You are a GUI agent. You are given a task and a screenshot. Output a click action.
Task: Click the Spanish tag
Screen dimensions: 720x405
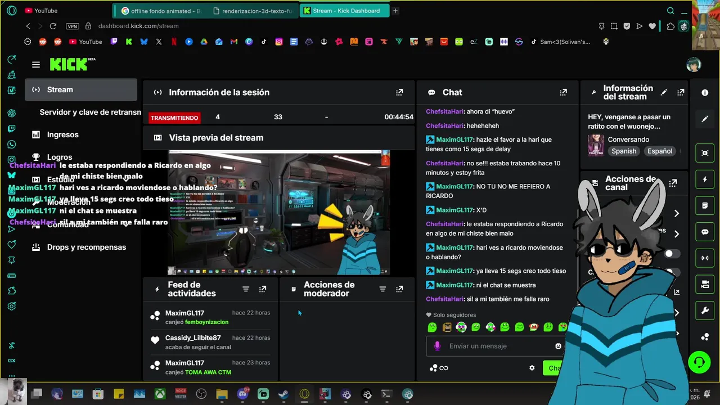pos(624,151)
